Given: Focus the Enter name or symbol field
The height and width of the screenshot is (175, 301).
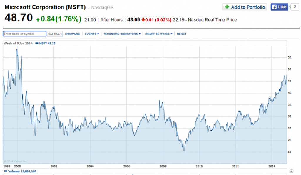Looking at the screenshot, I should (25, 34).
